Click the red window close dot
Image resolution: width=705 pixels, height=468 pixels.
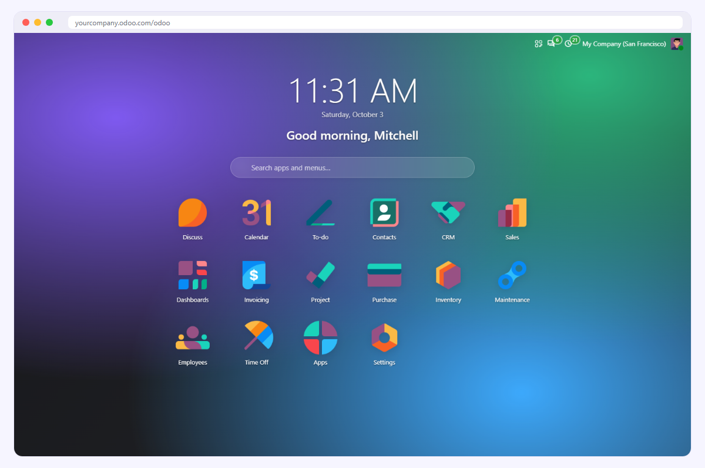(x=26, y=22)
